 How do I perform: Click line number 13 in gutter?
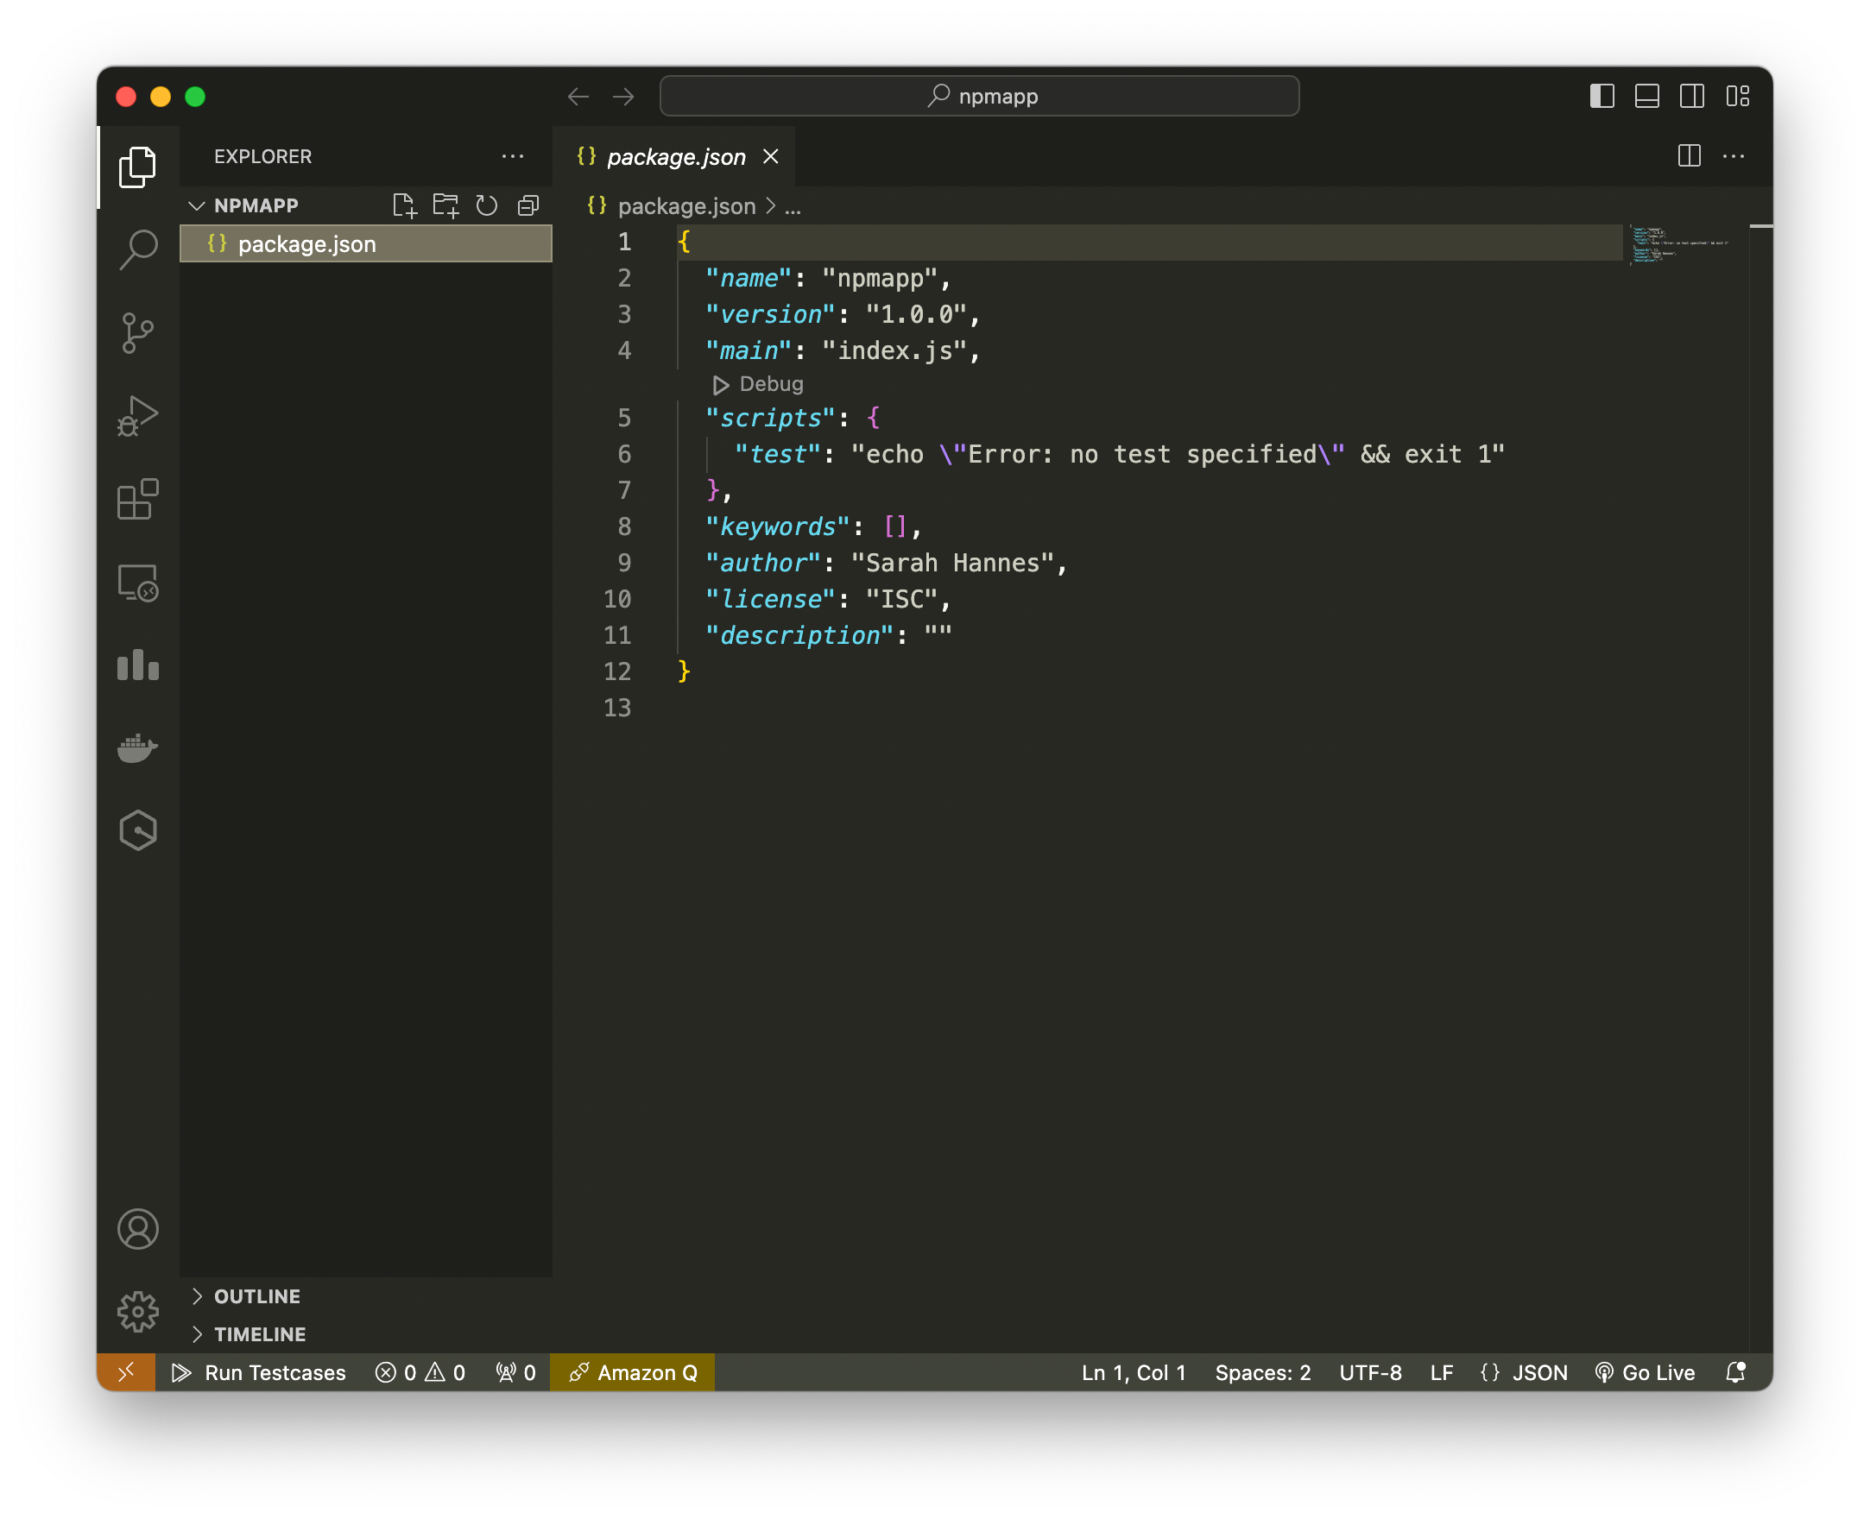(617, 708)
